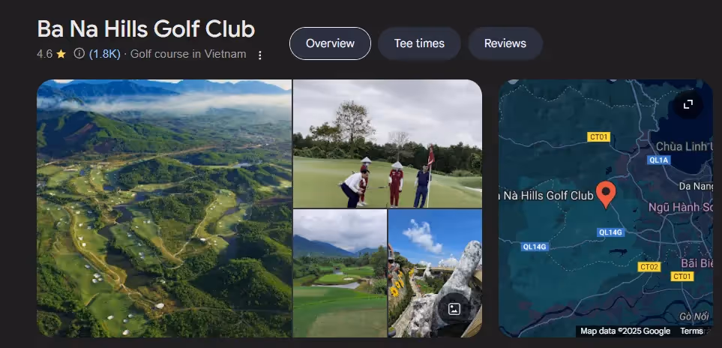Click the red location pin on the map

tap(606, 194)
